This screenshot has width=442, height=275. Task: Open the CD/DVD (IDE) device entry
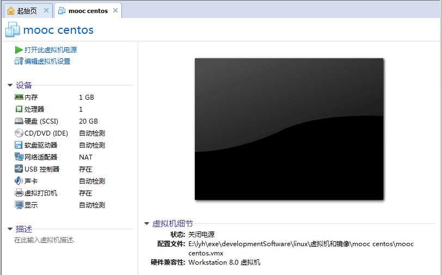(x=46, y=133)
